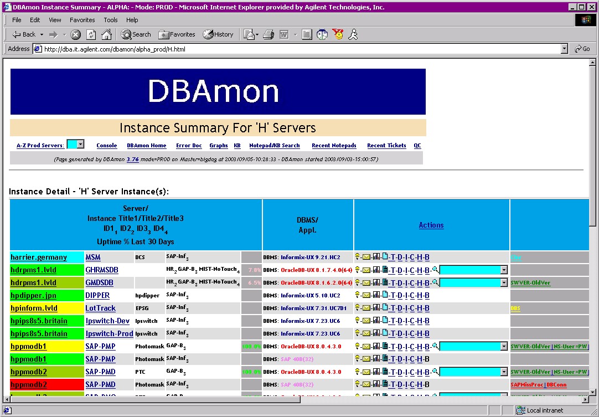Open the Back button history dropdown arrow

pyautogui.click(x=42, y=35)
